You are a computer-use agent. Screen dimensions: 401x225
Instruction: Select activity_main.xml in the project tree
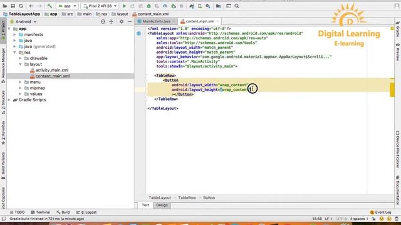coord(52,70)
